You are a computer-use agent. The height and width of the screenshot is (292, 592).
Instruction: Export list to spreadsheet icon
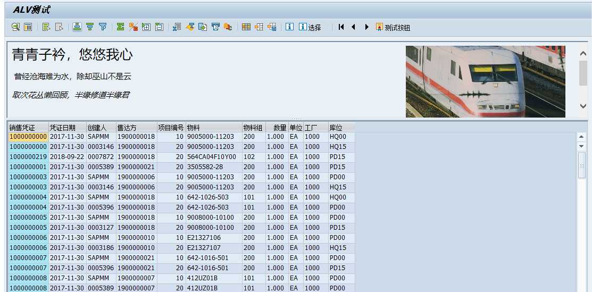tap(177, 27)
